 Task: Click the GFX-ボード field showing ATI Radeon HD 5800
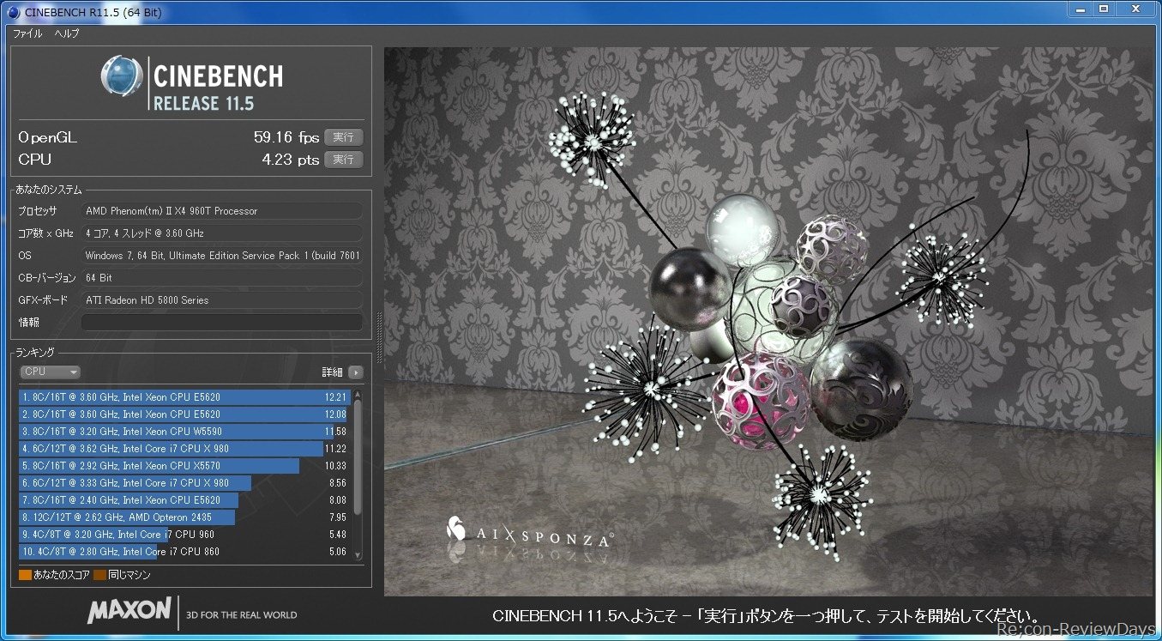[x=221, y=300]
